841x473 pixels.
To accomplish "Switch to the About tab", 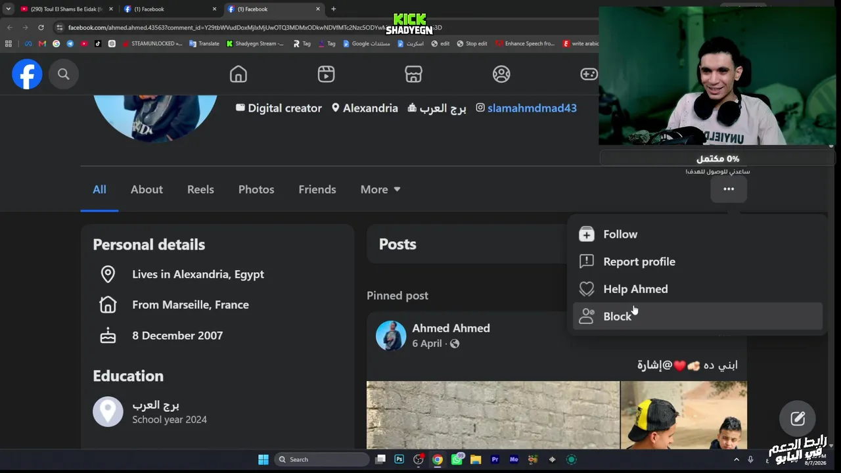I will [147, 189].
